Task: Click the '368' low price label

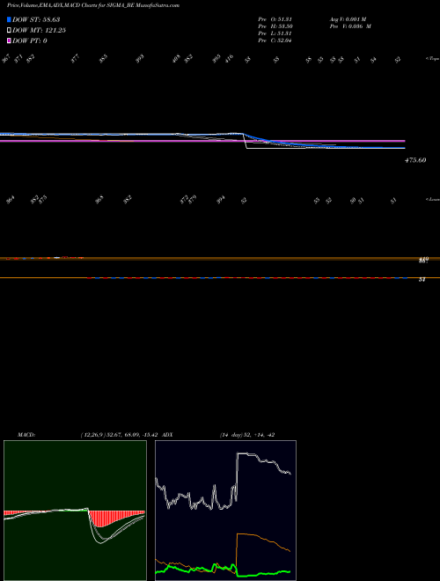Action: click(x=99, y=200)
